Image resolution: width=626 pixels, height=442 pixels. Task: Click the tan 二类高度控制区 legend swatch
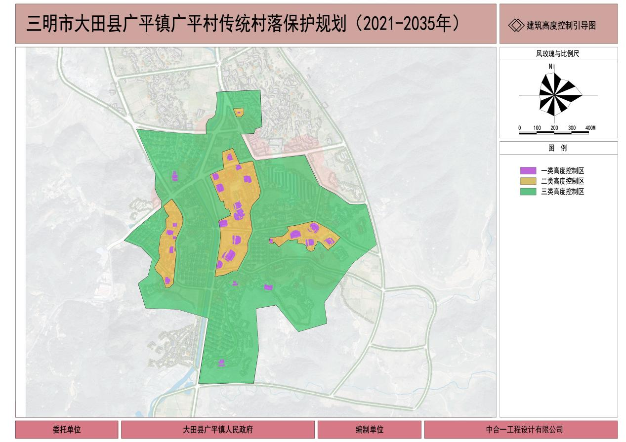[x=528, y=181]
